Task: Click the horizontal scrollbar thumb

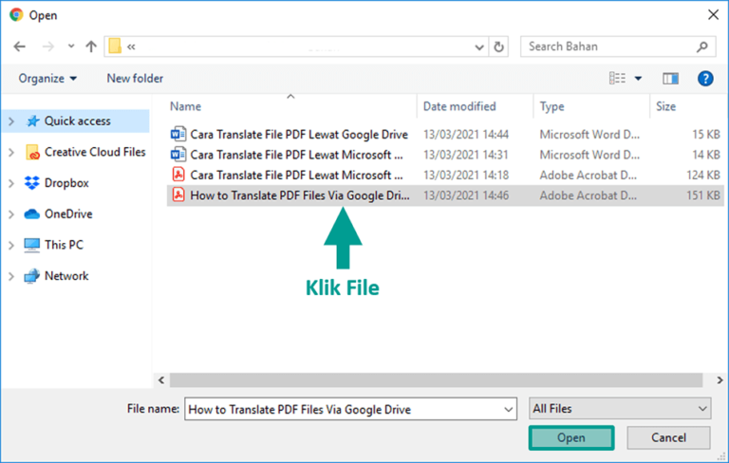Action: [x=436, y=380]
